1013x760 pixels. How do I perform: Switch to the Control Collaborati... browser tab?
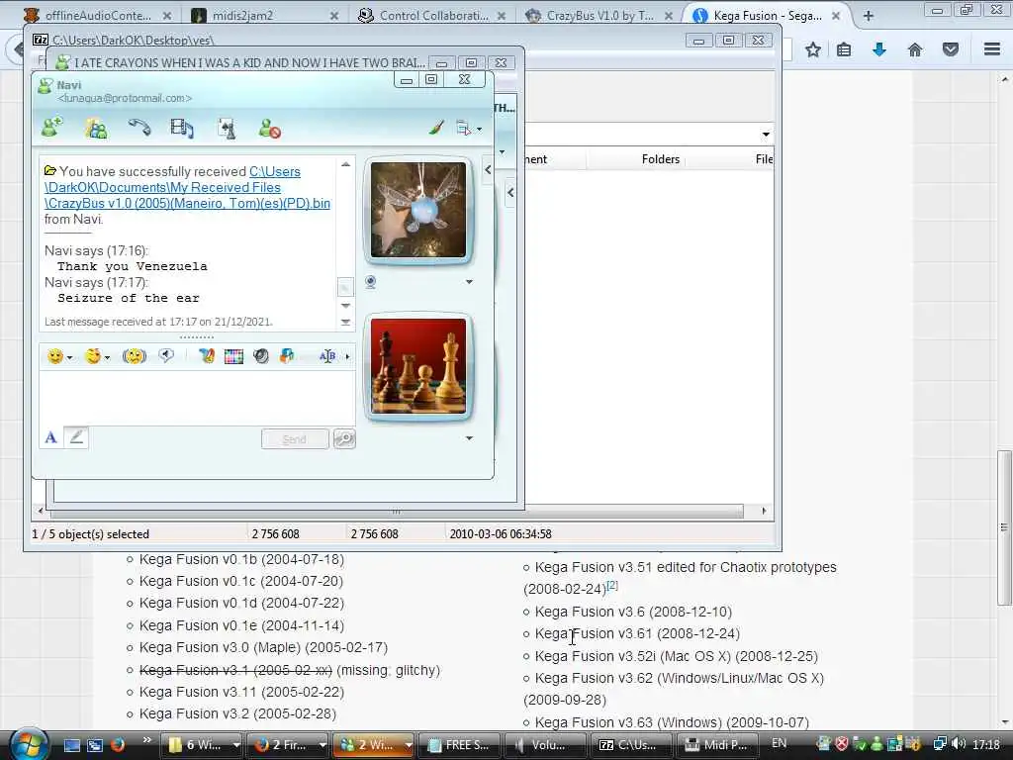click(x=434, y=15)
